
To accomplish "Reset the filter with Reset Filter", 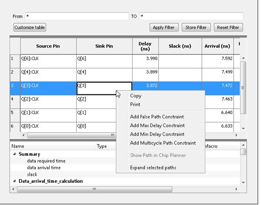I will (228, 27).
